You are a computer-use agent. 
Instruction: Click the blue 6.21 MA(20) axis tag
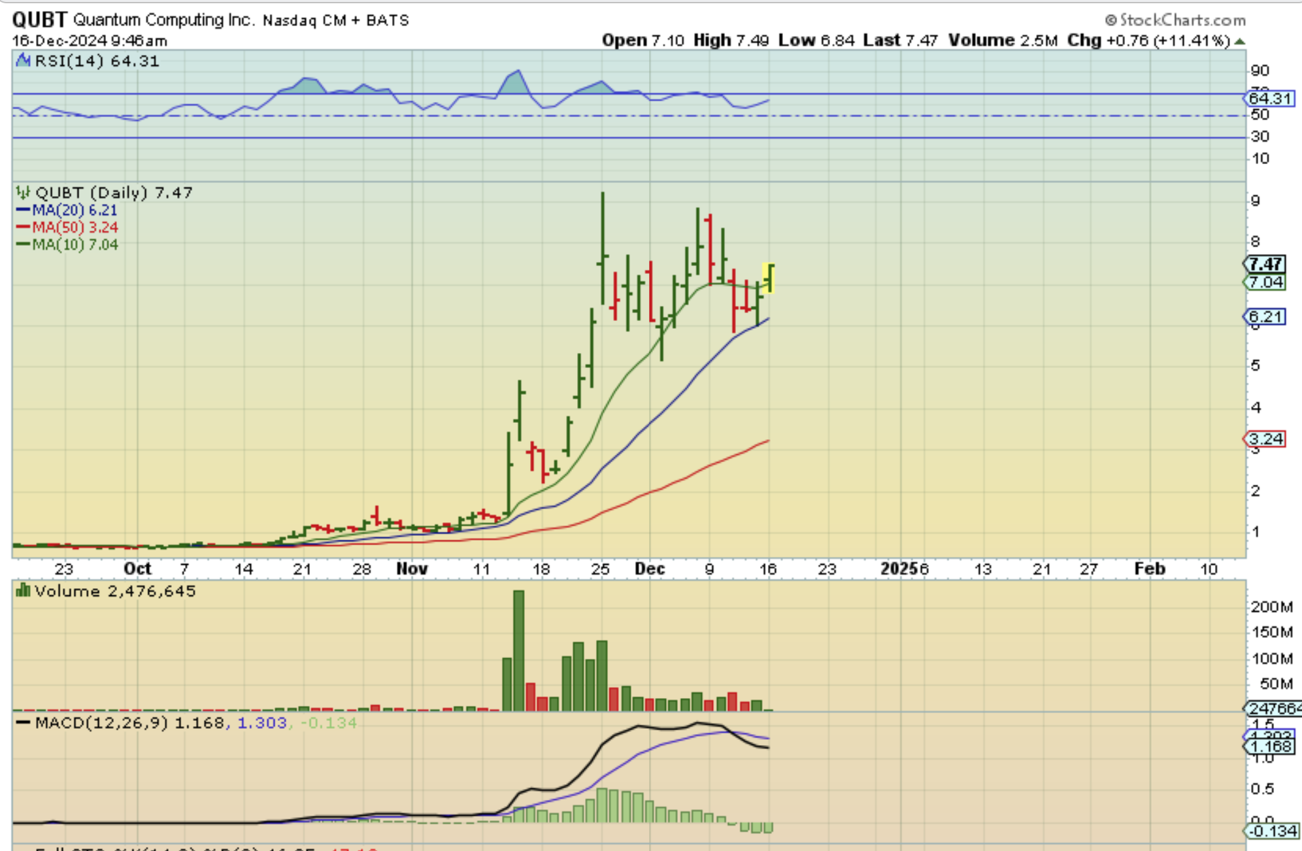click(x=1265, y=317)
